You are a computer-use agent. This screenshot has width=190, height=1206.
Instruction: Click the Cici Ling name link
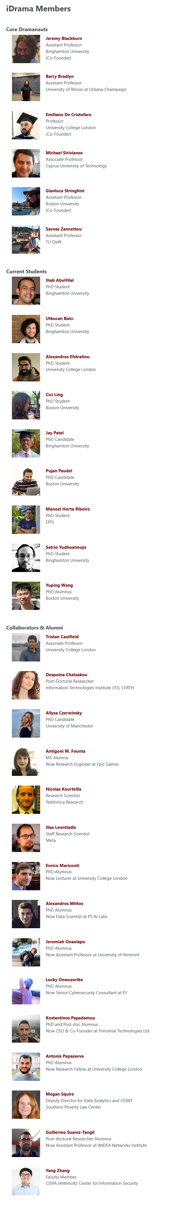tap(54, 395)
